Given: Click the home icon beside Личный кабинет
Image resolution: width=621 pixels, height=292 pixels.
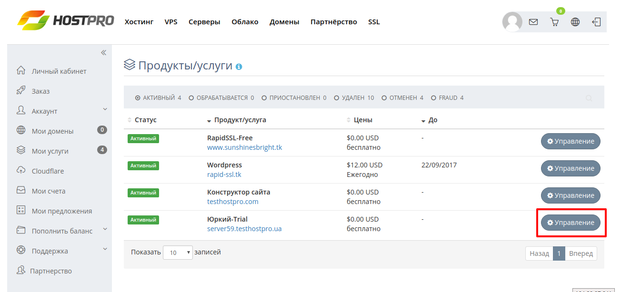Looking at the screenshot, I should click(x=20, y=70).
